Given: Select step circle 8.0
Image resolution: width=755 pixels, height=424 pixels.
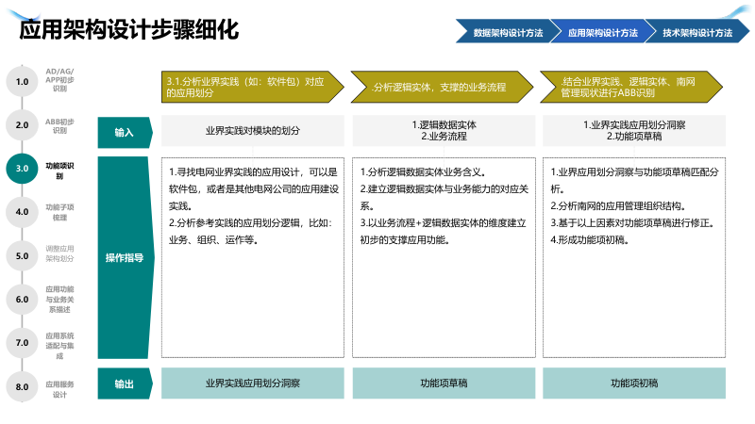Looking at the screenshot, I should pyautogui.click(x=22, y=386).
